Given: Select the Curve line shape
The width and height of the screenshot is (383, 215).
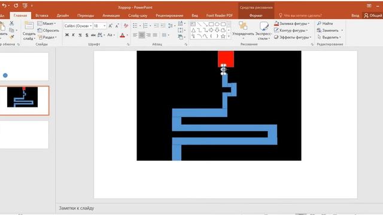Looking at the screenshot, I should pos(205,36).
